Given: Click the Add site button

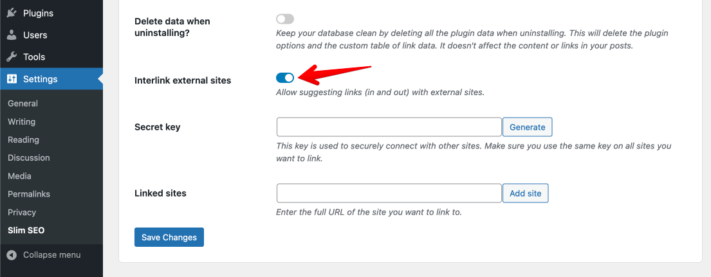Looking at the screenshot, I should pyautogui.click(x=526, y=193).
